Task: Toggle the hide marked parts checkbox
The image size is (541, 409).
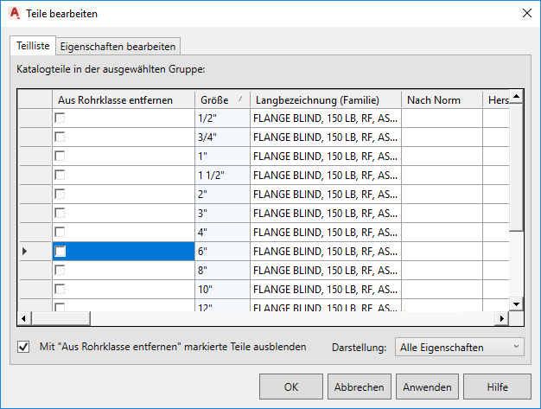Action: click(23, 348)
